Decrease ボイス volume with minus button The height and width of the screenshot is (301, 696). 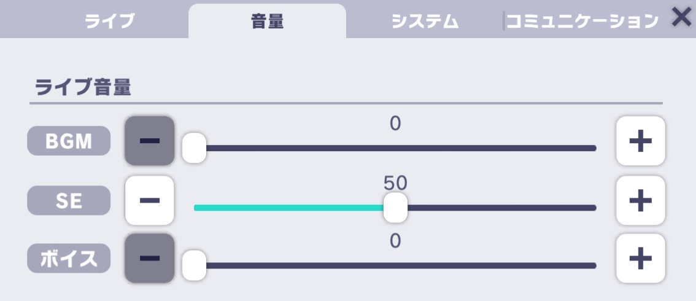coord(150,259)
